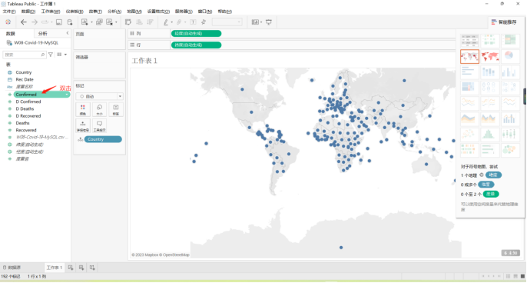The height and width of the screenshot is (283, 527).
Task: Click the Presentation mode icon
Action: coord(269,22)
